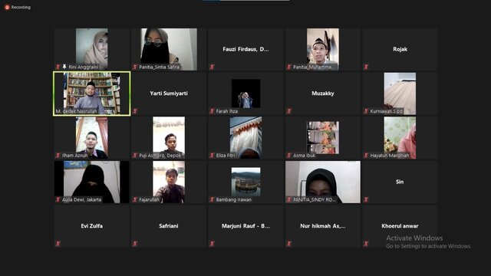The height and width of the screenshot is (276, 491).
Task: Click muted mic icon on Asma Ibuk tile
Action: (x=289, y=155)
